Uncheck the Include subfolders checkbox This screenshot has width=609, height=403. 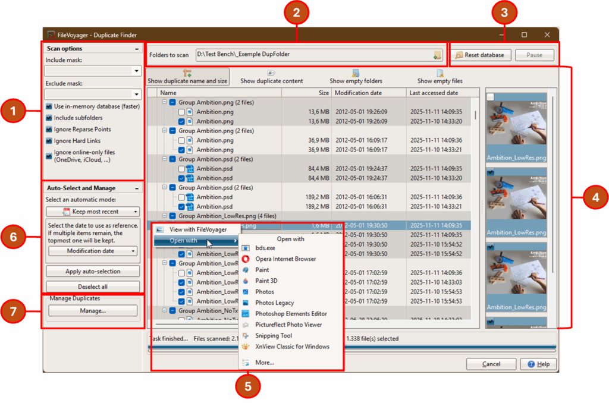49,118
